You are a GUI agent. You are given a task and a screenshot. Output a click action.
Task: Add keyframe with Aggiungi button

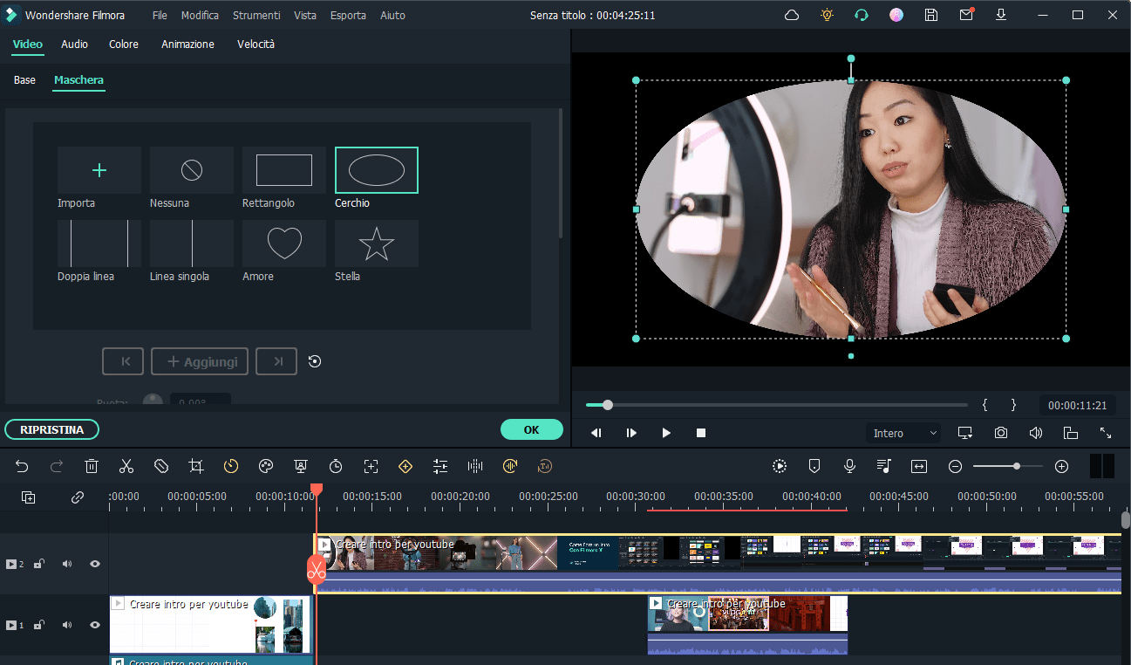(x=200, y=361)
